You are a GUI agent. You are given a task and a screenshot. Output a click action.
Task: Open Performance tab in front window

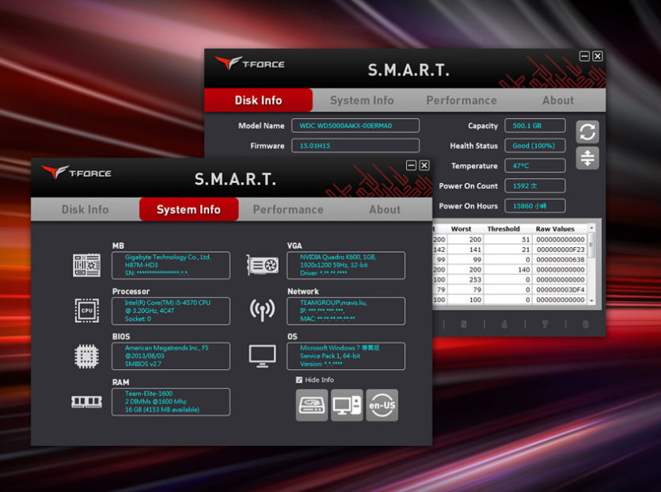[x=288, y=209]
